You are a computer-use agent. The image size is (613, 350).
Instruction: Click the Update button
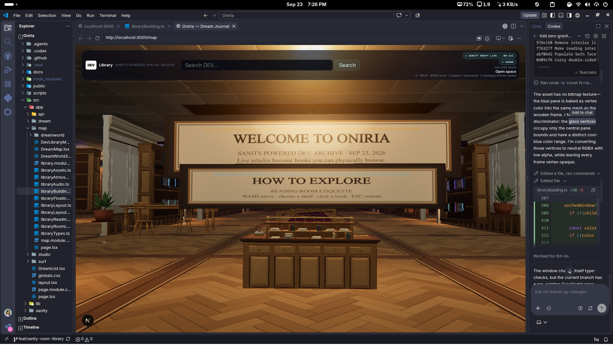point(530,15)
